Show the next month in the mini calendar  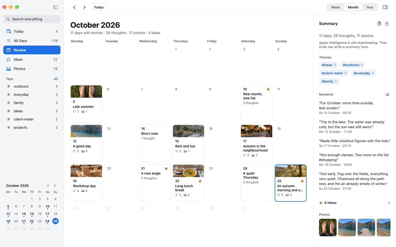[55, 186]
